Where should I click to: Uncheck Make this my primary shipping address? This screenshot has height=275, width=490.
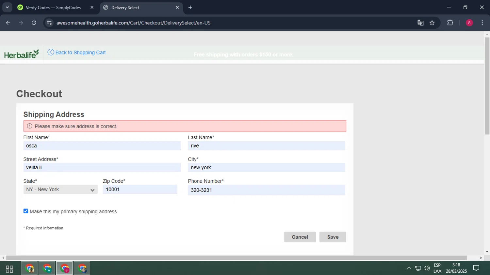click(x=26, y=211)
